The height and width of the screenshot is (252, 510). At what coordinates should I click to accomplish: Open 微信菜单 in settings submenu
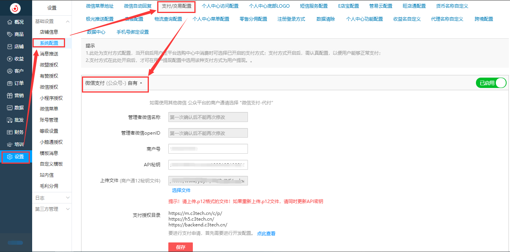[49, 109]
